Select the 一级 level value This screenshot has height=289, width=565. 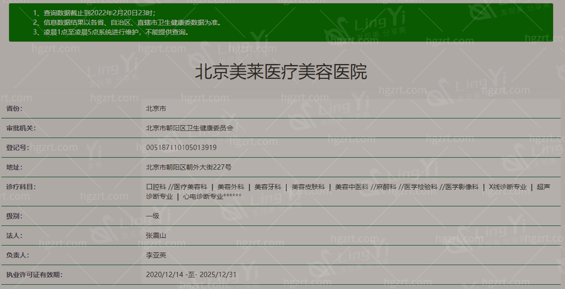click(x=152, y=216)
